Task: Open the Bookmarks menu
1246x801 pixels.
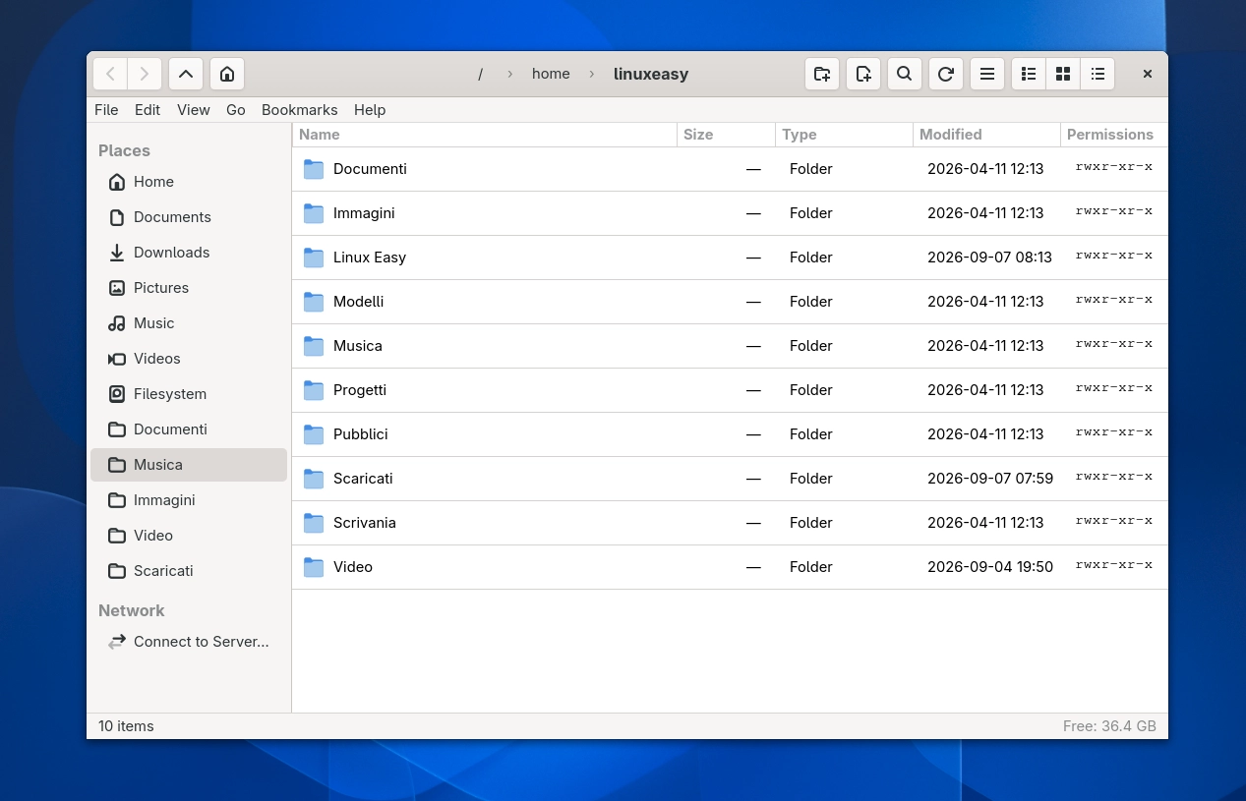Action: [x=300, y=110]
